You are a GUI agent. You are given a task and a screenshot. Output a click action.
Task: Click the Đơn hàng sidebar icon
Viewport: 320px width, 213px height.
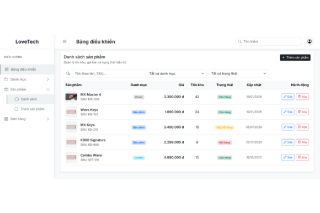(6, 119)
